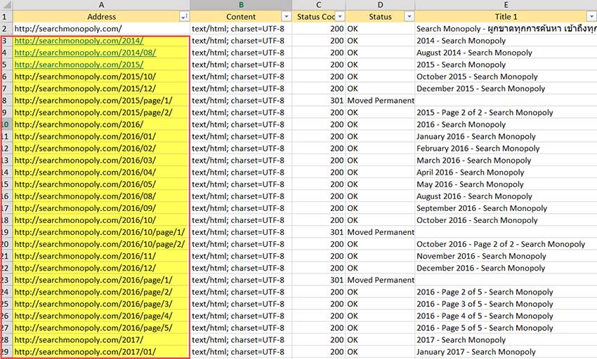Select title cell 'January 2016 - Search Monopoly'

pos(506,137)
